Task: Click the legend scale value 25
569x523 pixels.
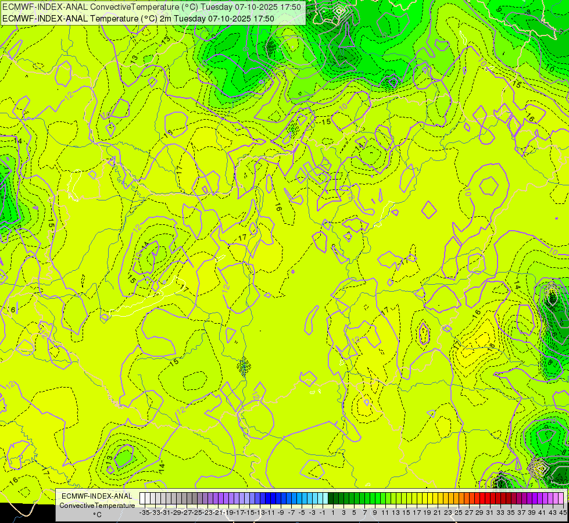Action: 459,513
